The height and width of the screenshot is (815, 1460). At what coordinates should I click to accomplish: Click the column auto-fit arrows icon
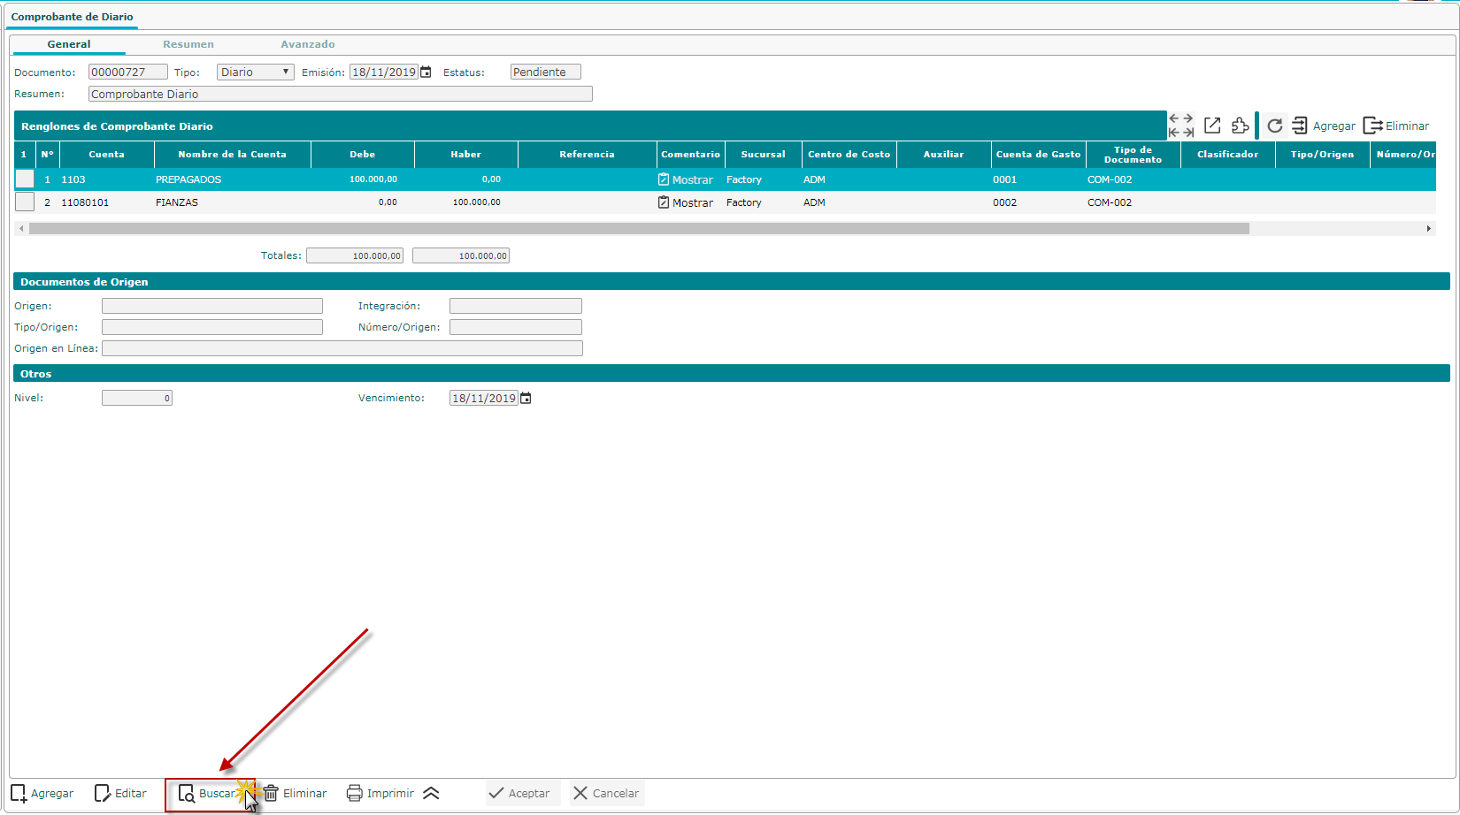tap(1181, 126)
